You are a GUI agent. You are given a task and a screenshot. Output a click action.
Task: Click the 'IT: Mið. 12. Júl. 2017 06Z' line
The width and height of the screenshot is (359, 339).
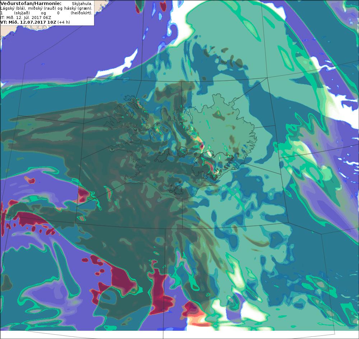25,18
